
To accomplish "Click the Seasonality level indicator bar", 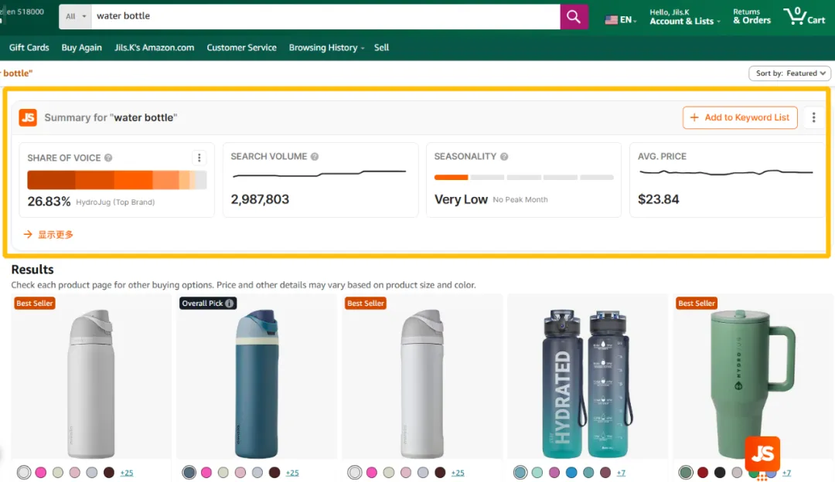I will 524,177.
